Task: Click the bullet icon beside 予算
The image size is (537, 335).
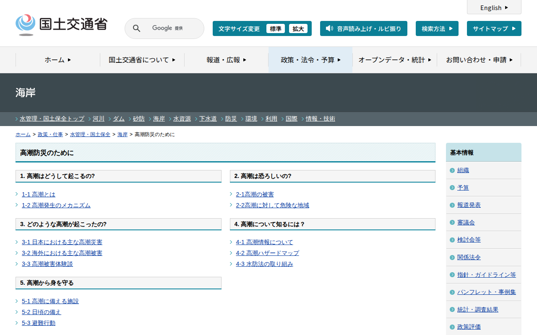Action: (x=452, y=188)
